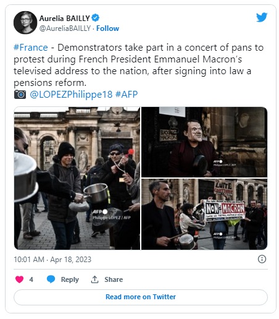Open the Macron mask protester photo
The width and height of the screenshot is (279, 319).
click(x=204, y=142)
